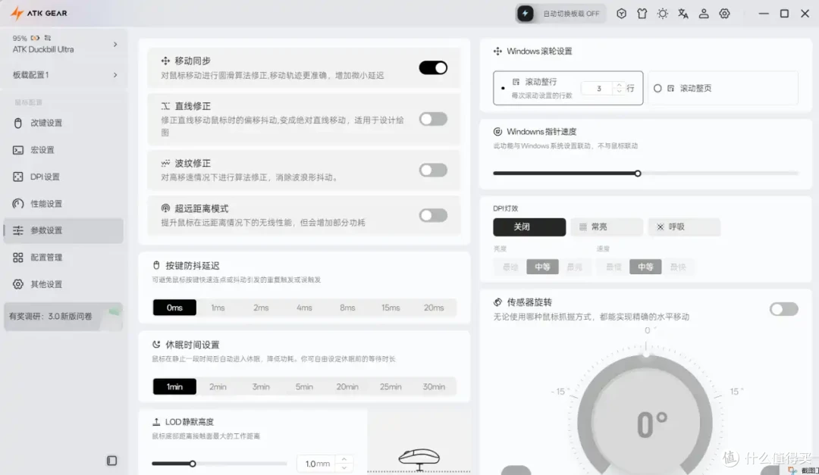The width and height of the screenshot is (819, 475).
Task: Select the 关闭 DPI light option
Action: [x=529, y=227]
